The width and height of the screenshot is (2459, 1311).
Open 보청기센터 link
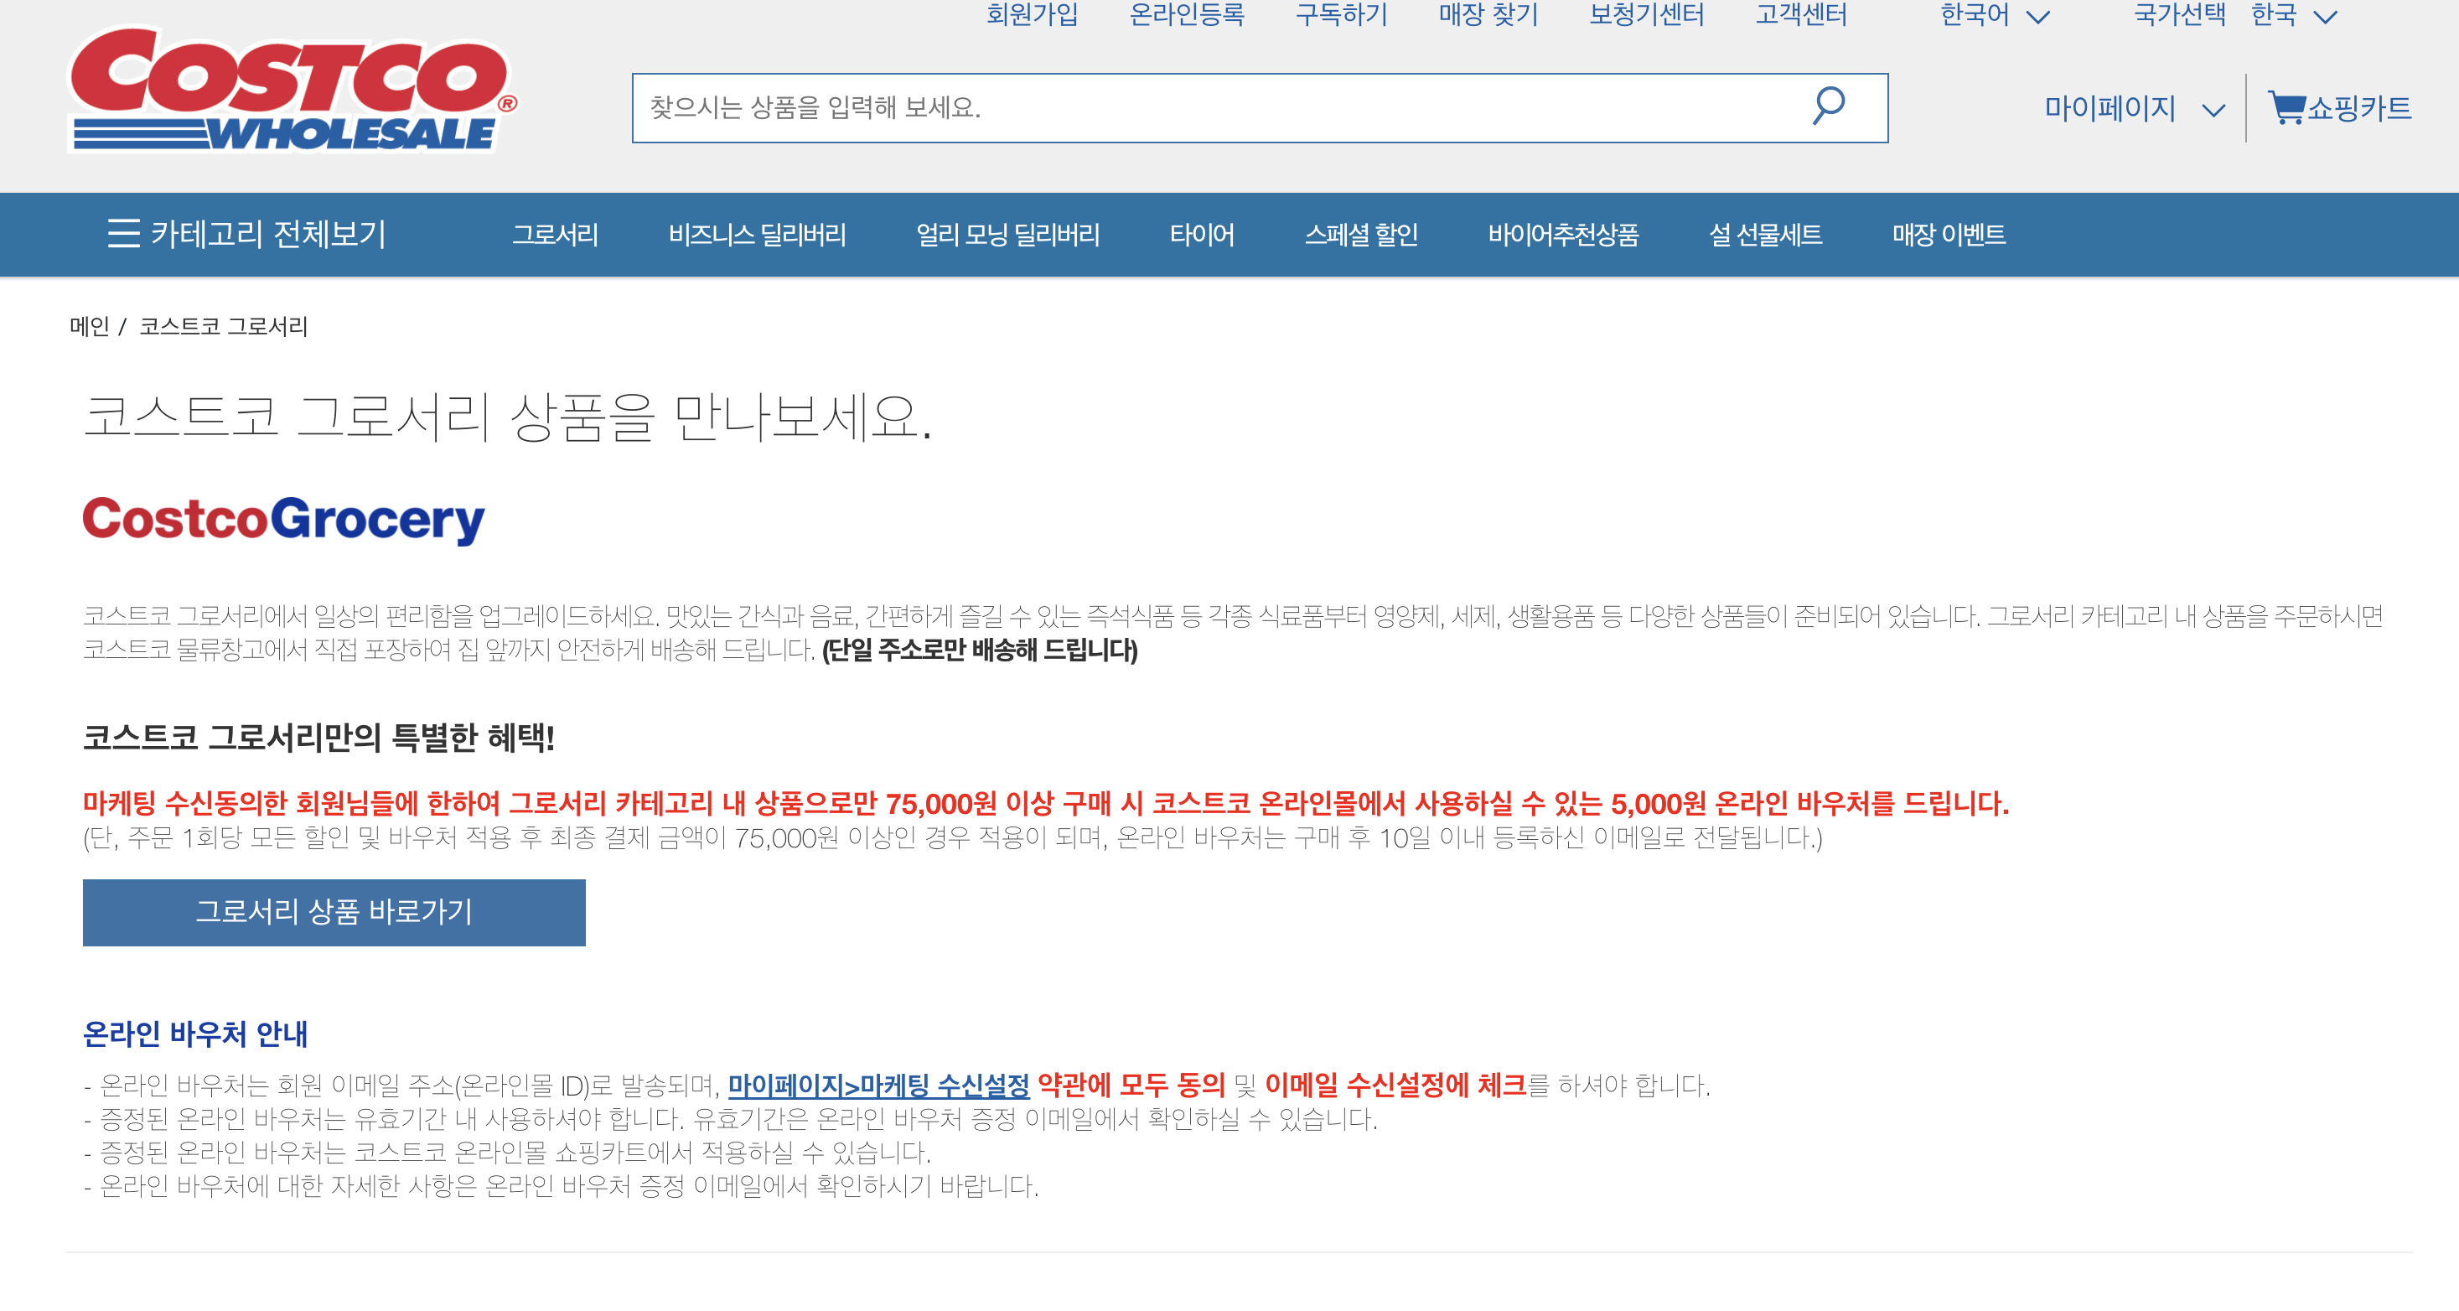point(1647,15)
